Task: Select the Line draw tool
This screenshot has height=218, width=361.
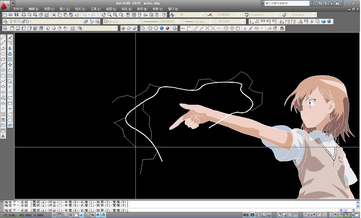Action: pyautogui.click(x=3, y=37)
